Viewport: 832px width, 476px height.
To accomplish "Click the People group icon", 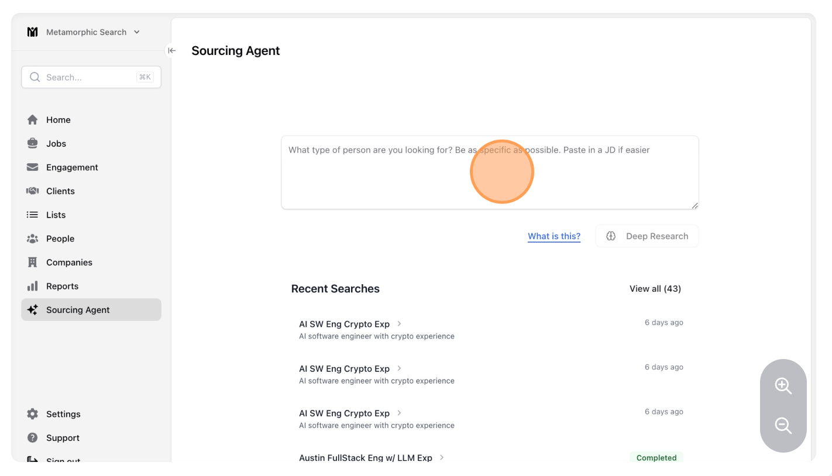I will click(33, 239).
